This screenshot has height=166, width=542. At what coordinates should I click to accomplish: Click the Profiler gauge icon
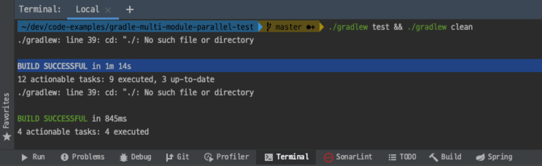(x=208, y=157)
